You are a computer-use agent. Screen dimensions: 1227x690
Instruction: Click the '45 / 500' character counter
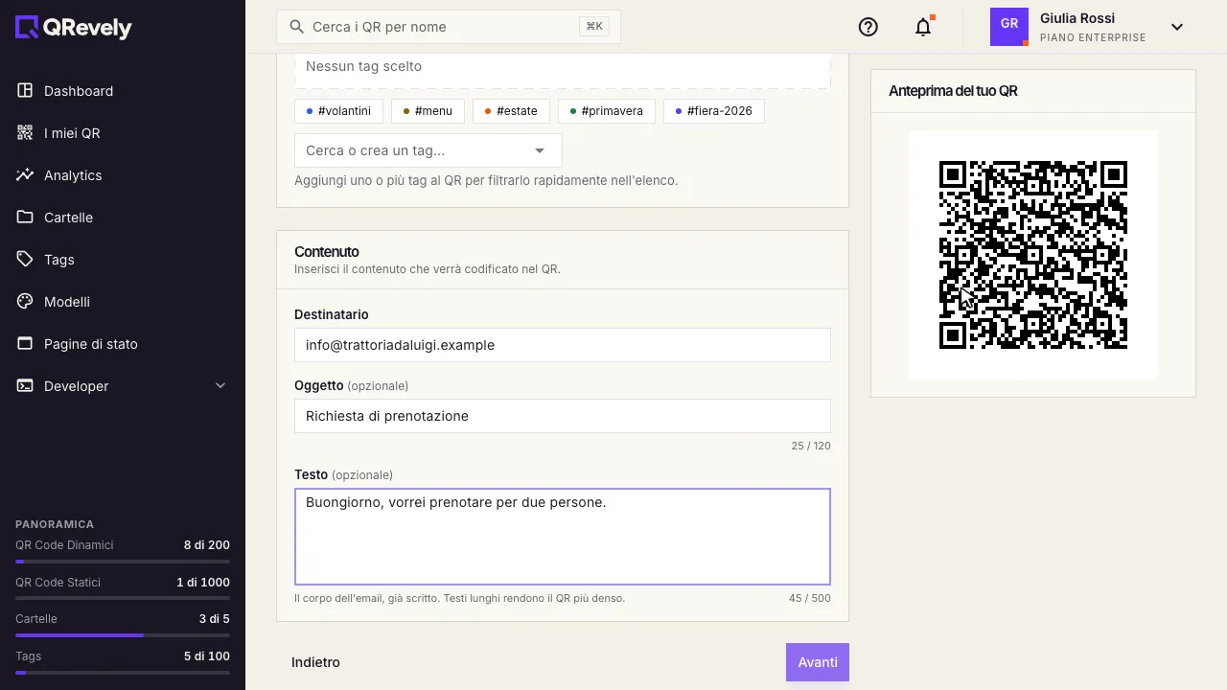click(810, 598)
